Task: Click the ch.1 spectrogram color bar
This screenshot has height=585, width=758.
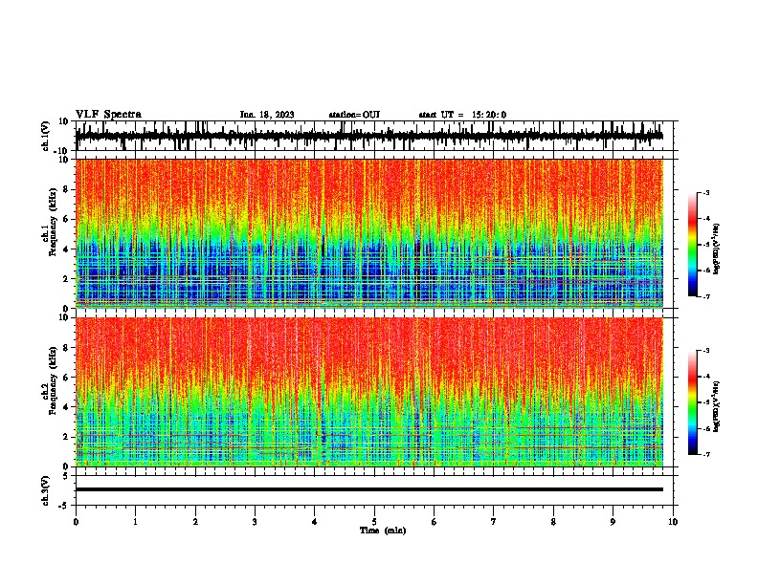Action: (693, 245)
